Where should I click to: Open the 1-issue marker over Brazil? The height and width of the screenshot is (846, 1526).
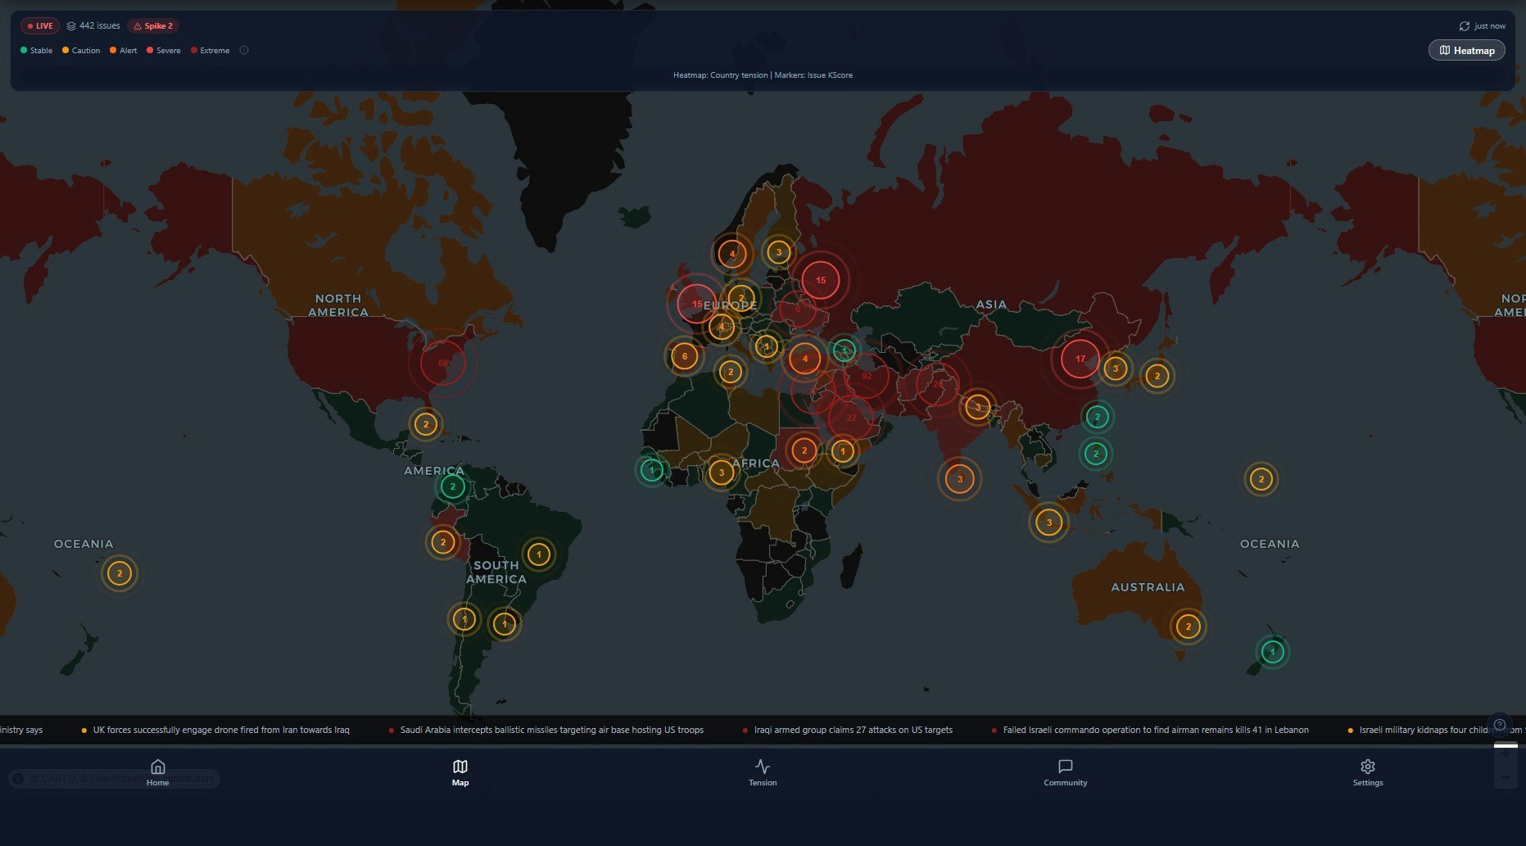point(539,554)
